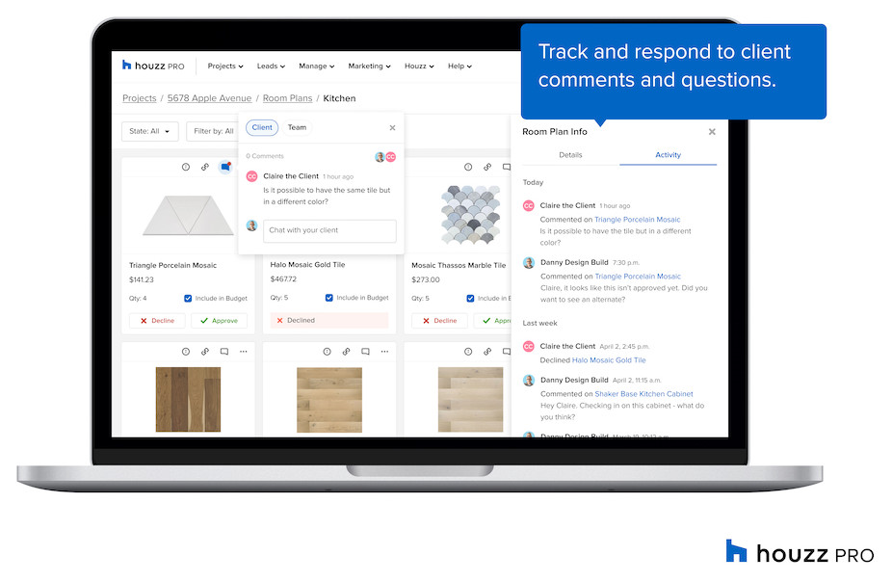Select the Team tab in comments popup
This screenshot has height=582, width=892.
click(297, 127)
